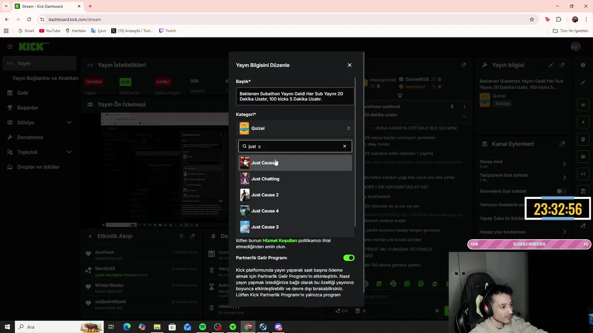The height and width of the screenshot is (333, 593).
Task: Pop out the Kanal Eylemleri panel
Action: point(562,144)
